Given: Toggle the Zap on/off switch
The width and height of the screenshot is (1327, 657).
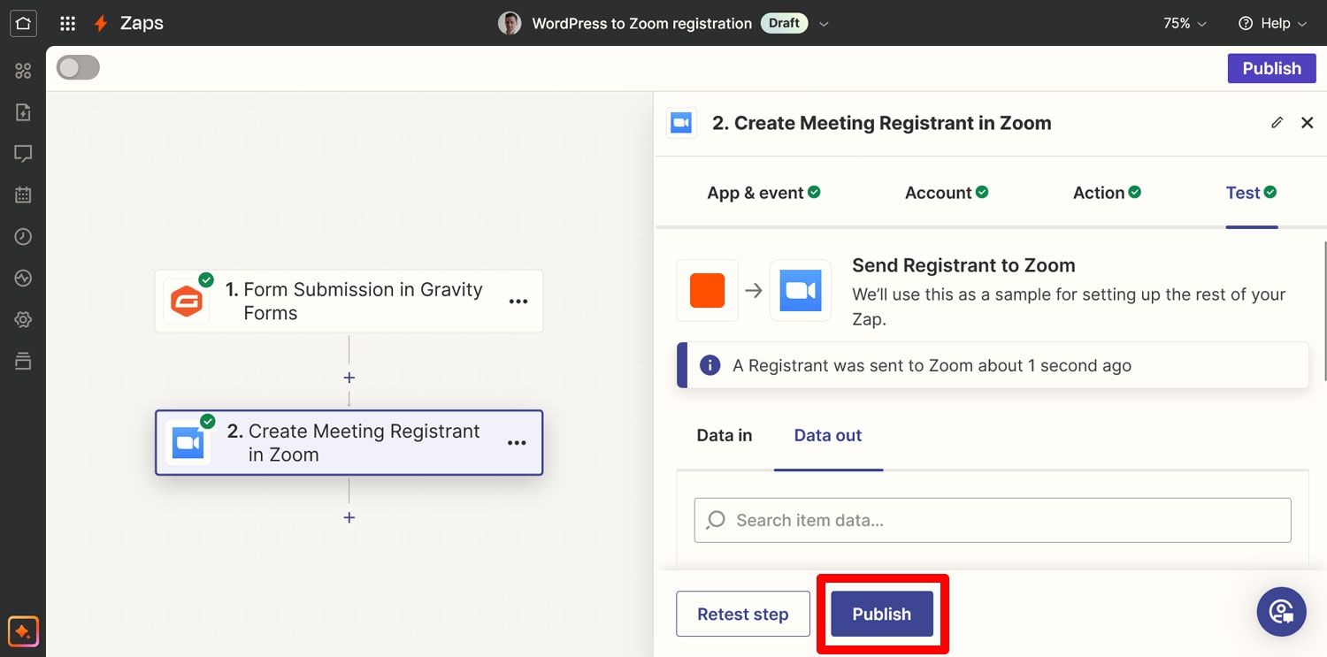Looking at the screenshot, I should coord(78,68).
